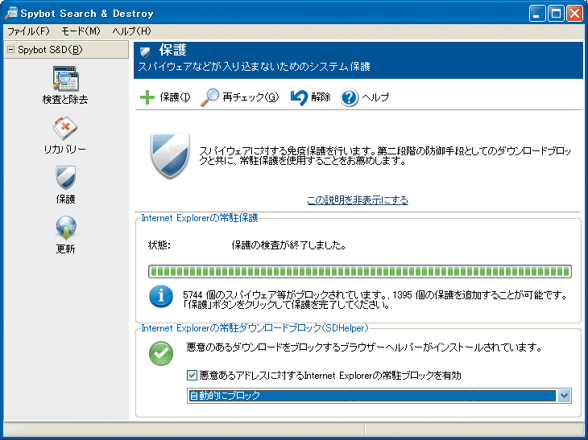Click the large shield image beside description

pos(170,155)
